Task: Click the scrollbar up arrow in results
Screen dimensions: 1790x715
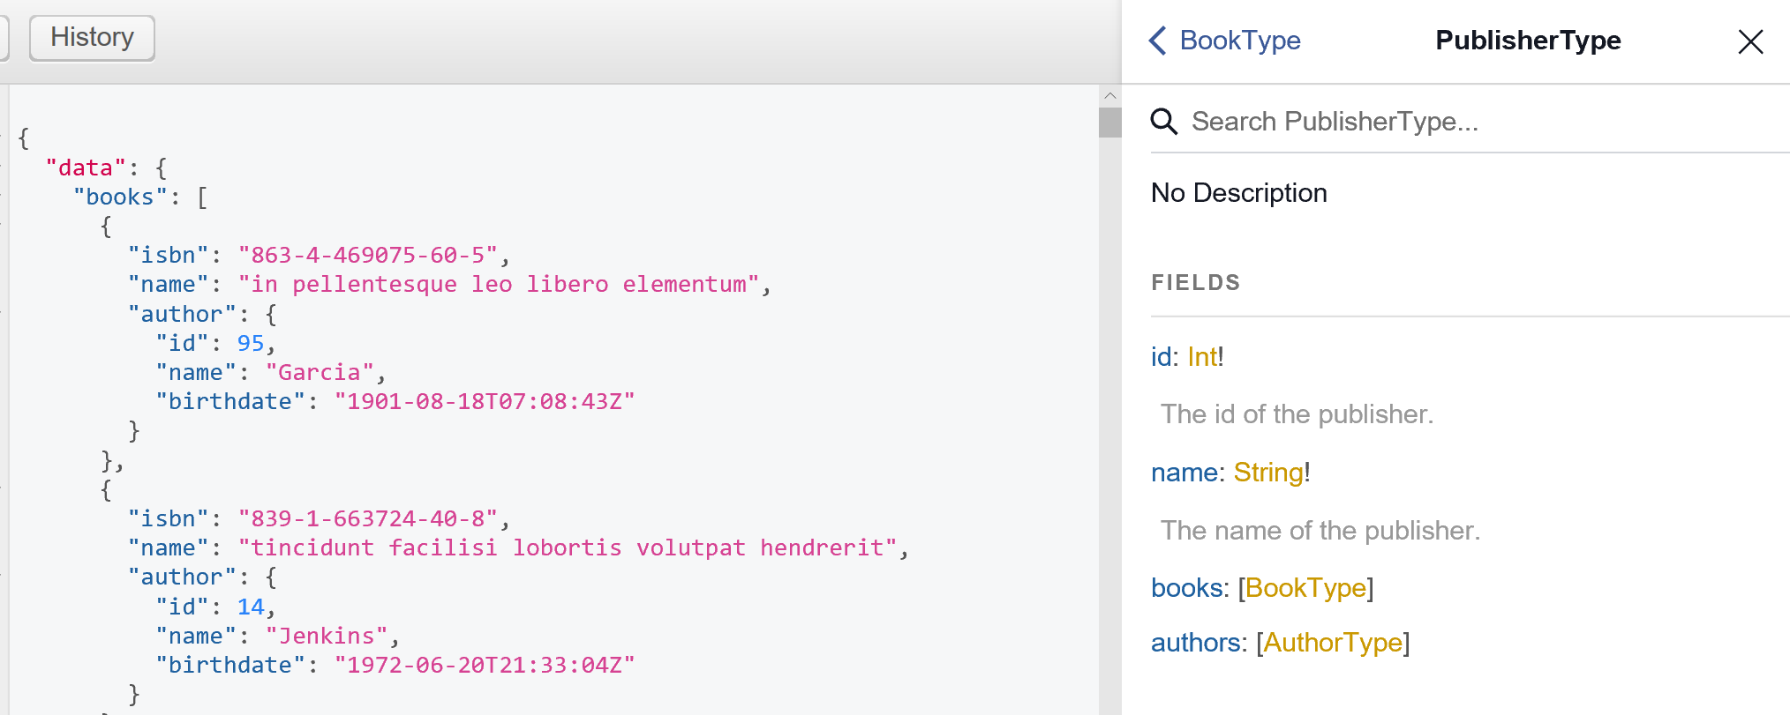Action: pos(1109,95)
